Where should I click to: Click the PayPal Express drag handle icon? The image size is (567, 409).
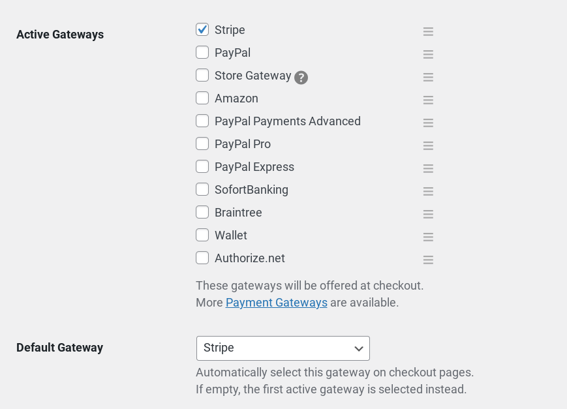pyautogui.click(x=428, y=168)
